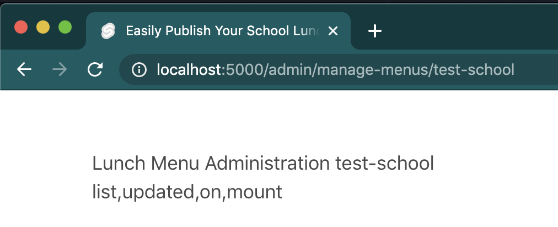
Task: Click the empty tab strip right of the plus button
Action: [x=469, y=31]
